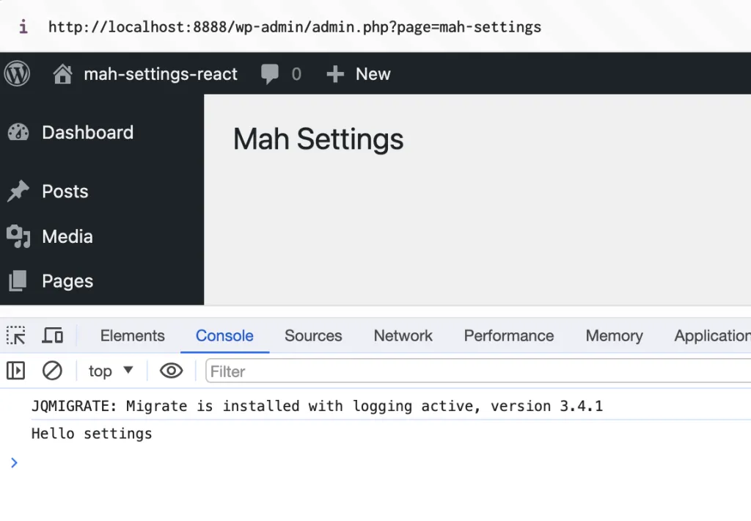Click the + New button

[x=359, y=73]
